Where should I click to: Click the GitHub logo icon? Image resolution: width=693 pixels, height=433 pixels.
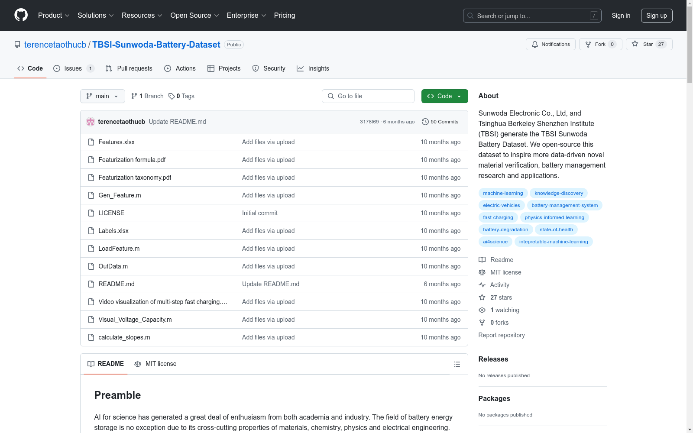pyautogui.click(x=21, y=15)
